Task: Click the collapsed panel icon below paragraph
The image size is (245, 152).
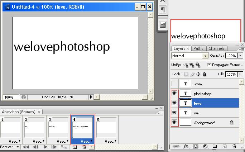Action: tap(163, 25)
